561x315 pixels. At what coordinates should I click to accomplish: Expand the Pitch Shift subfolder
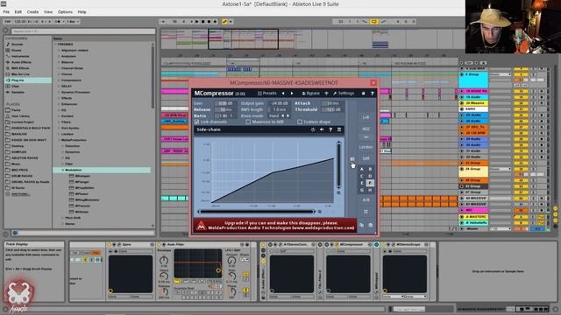coord(62,218)
